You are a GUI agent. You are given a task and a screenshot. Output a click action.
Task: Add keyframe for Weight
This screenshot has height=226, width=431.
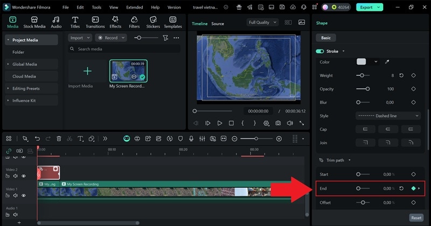coord(413,75)
